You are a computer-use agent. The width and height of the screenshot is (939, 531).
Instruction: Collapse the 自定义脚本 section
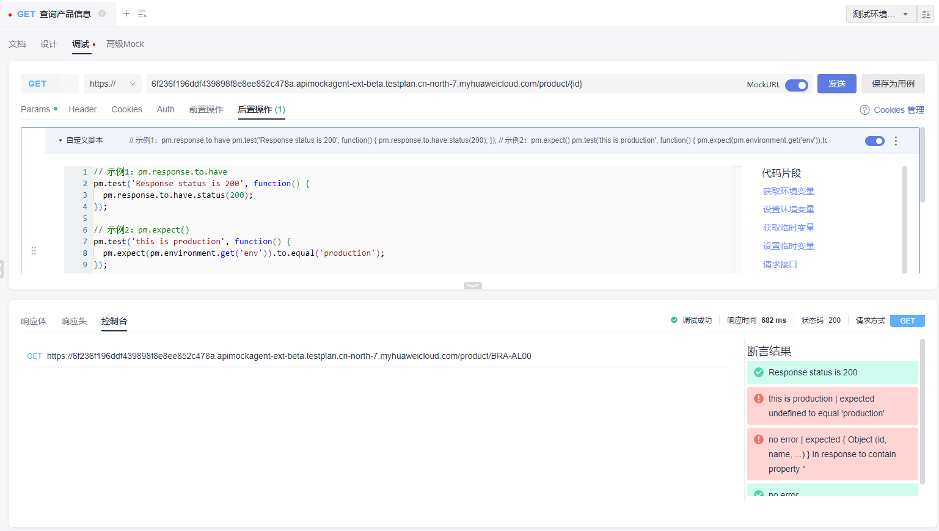coord(60,140)
